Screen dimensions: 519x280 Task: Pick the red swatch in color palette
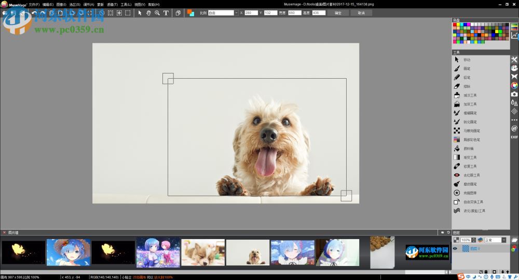pos(455,24)
